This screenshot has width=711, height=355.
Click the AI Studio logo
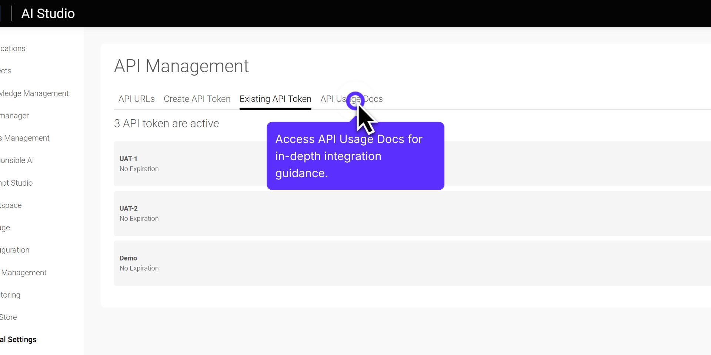(48, 13)
